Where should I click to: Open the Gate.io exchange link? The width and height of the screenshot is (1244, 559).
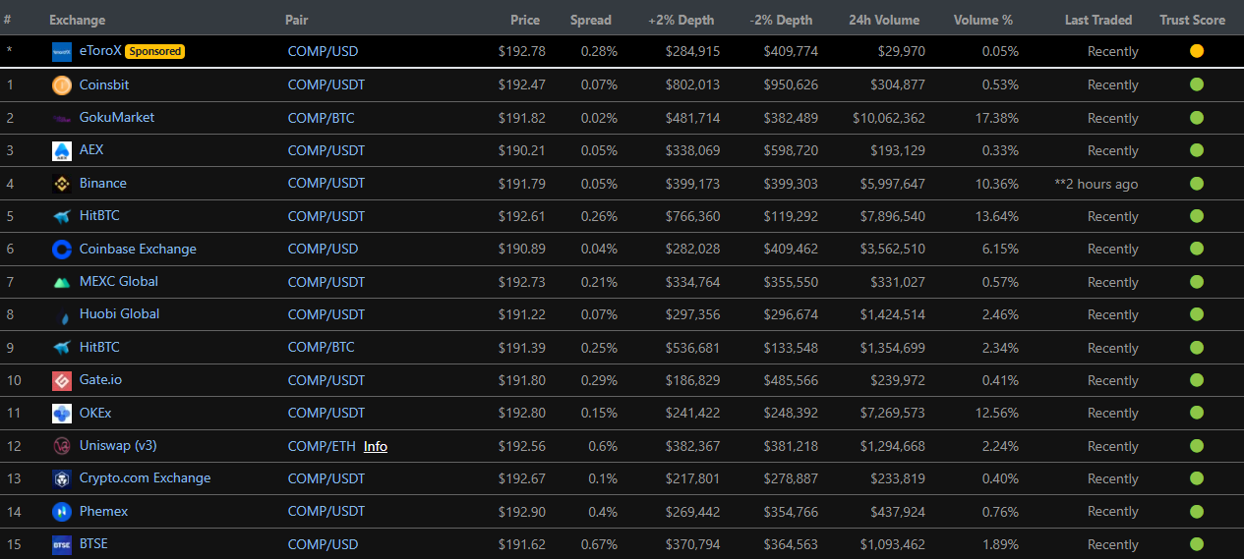pyautogui.click(x=101, y=379)
